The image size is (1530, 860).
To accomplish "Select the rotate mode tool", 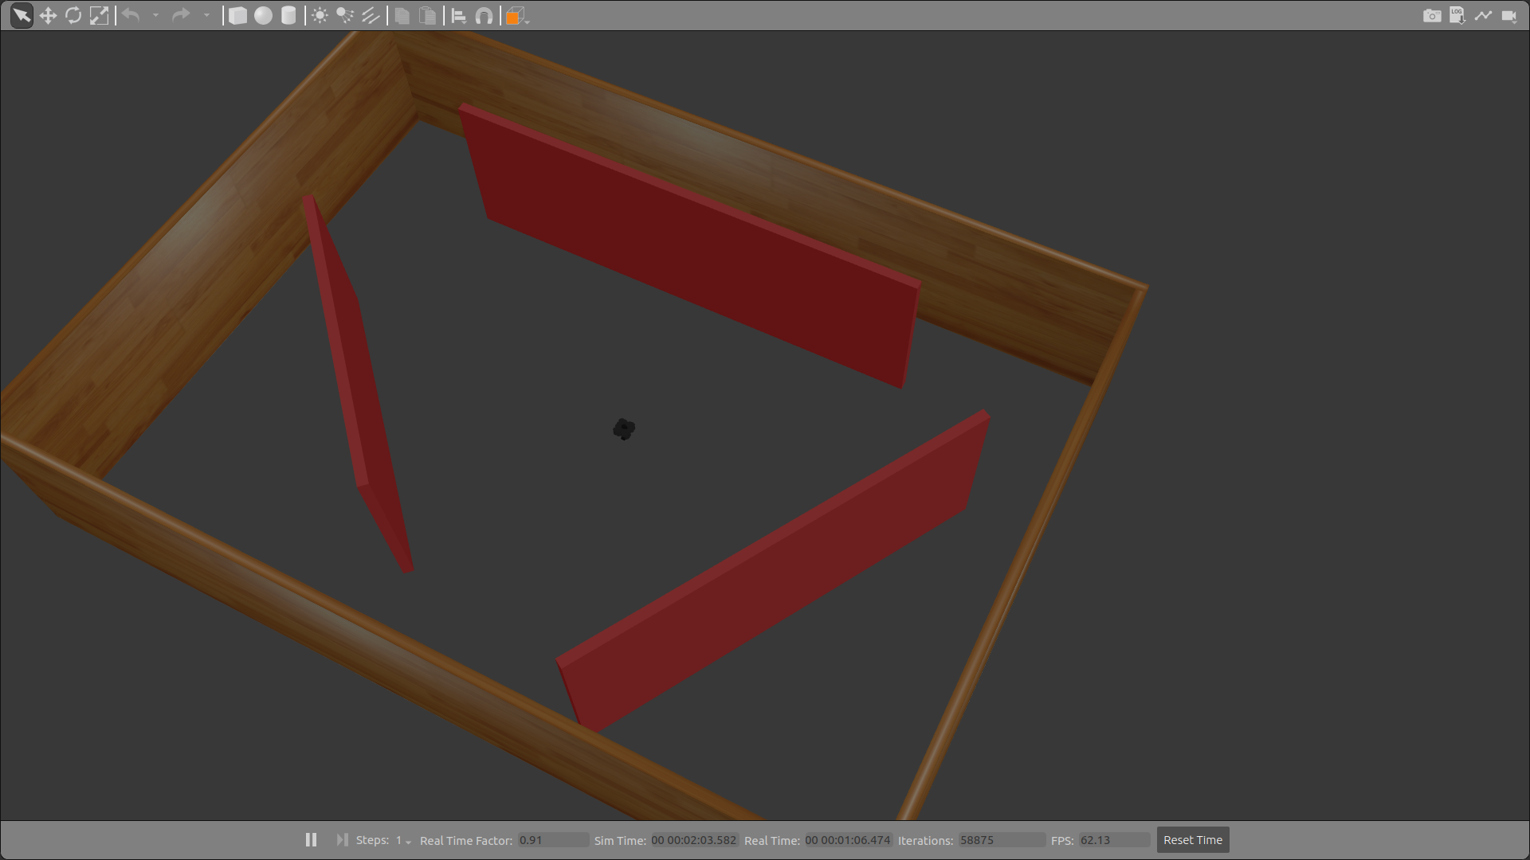I will 73,16.
